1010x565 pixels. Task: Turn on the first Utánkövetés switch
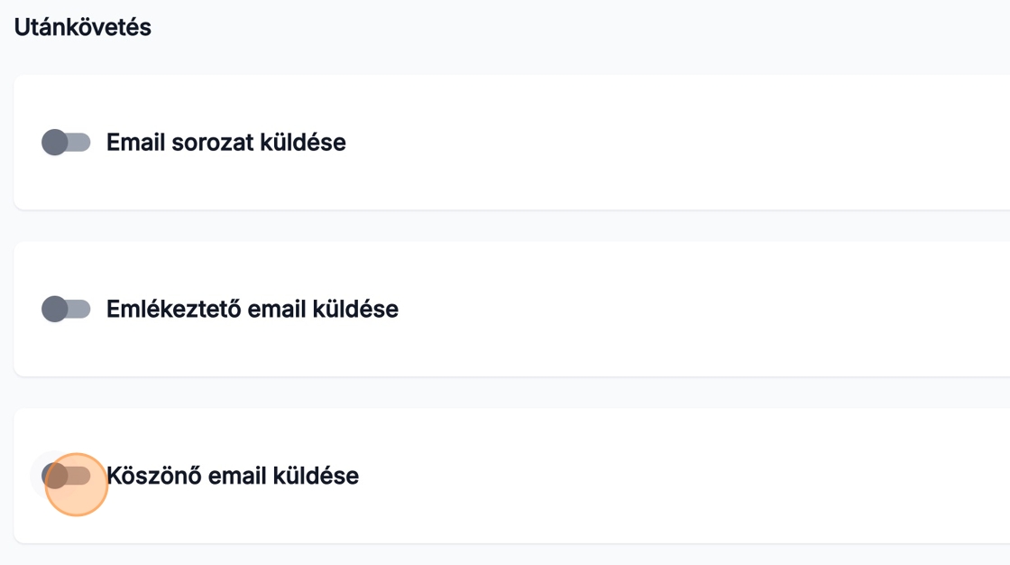[x=67, y=142]
